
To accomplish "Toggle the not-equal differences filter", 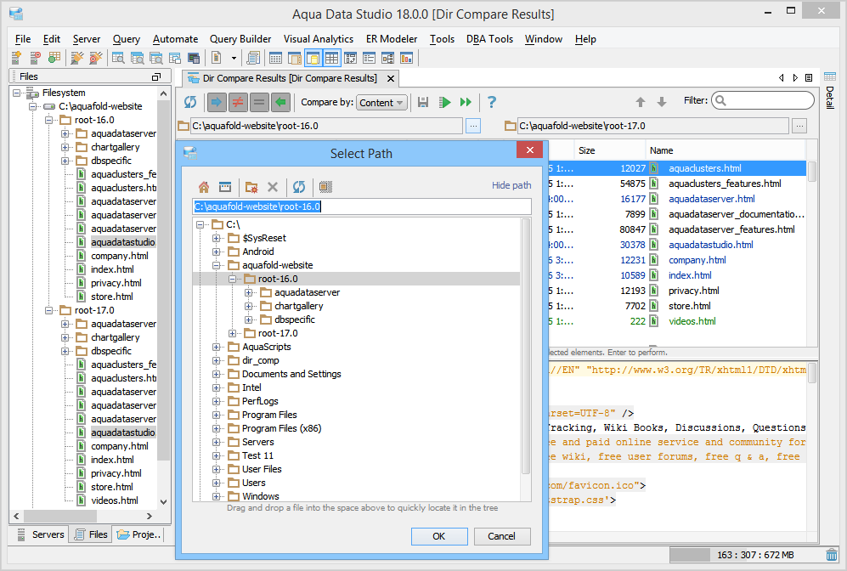I will click(x=238, y=102).
